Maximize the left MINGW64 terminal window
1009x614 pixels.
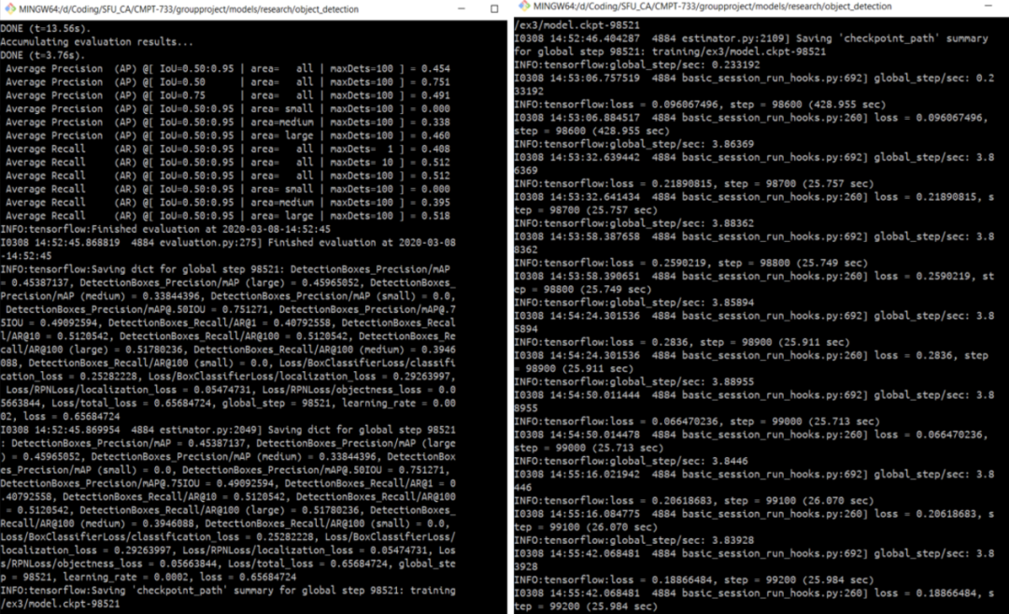tap(494, 9)
